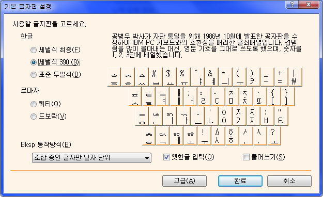Click the } ] key in preview
This screenshot has height=197, width=323.
[288, 96]
